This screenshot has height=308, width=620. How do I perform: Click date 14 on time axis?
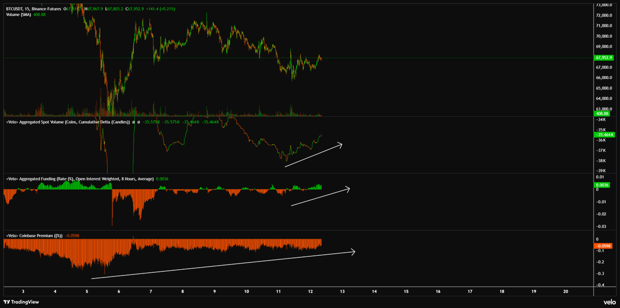click(x=374, y=291)
